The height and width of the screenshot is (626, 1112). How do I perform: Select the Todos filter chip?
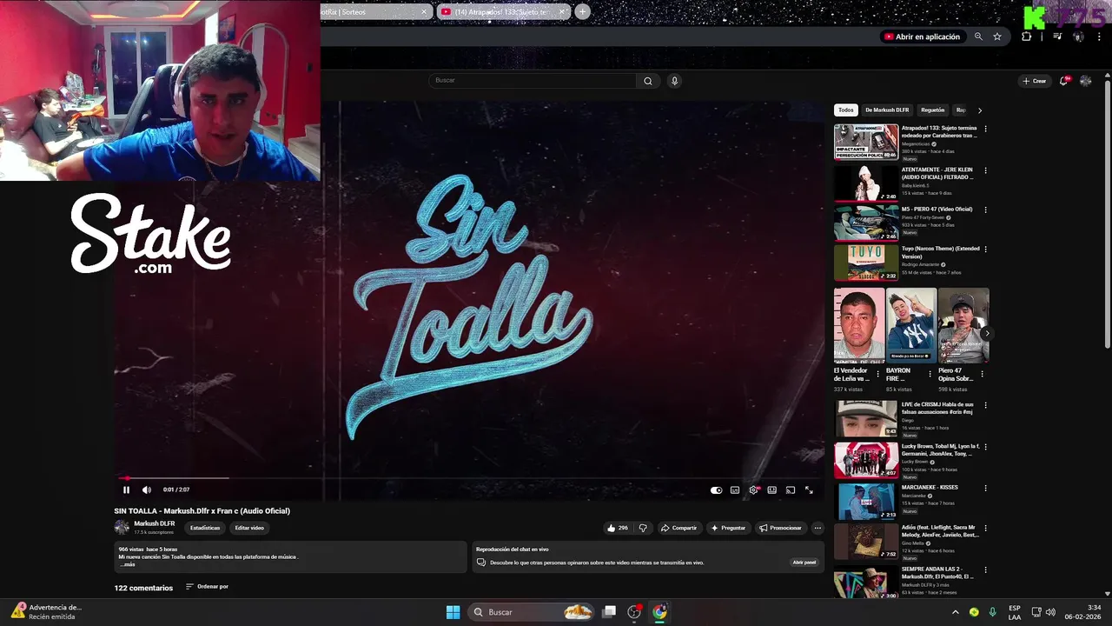pyautogui.click(x=846, y=110)
